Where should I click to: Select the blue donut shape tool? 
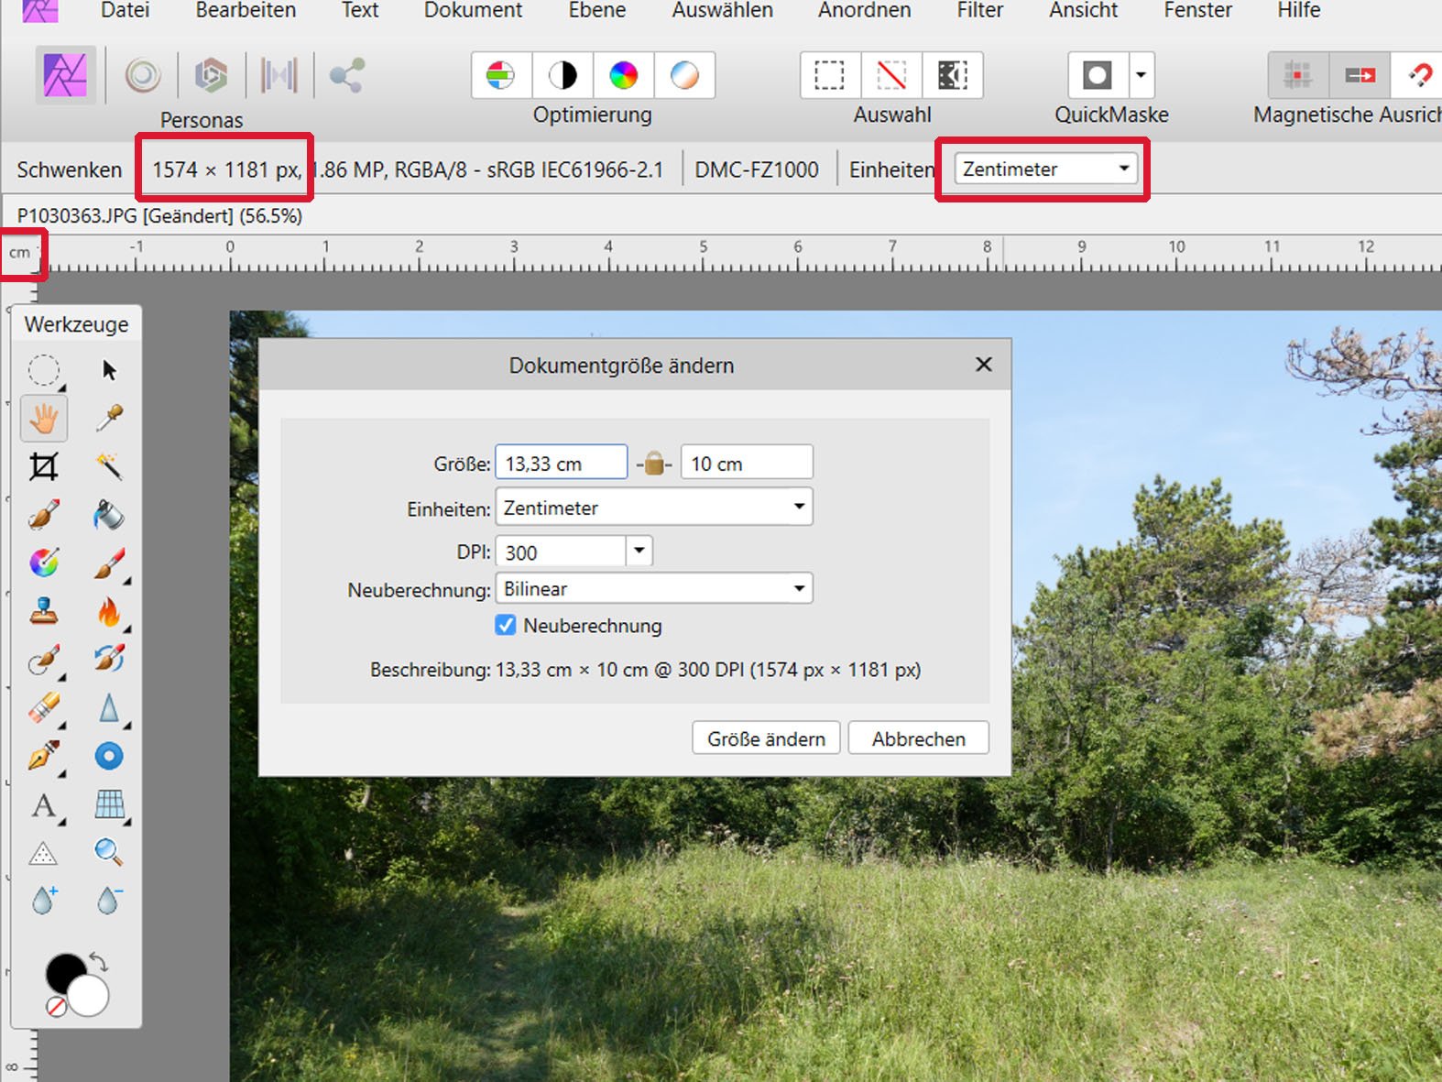(x=109, y=756)
